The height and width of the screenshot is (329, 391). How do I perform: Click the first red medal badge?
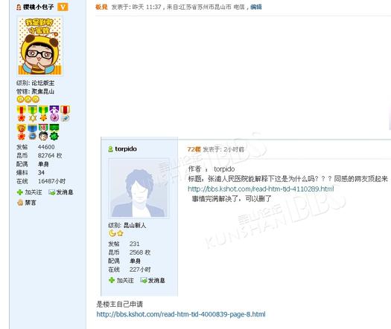[22, 114]
